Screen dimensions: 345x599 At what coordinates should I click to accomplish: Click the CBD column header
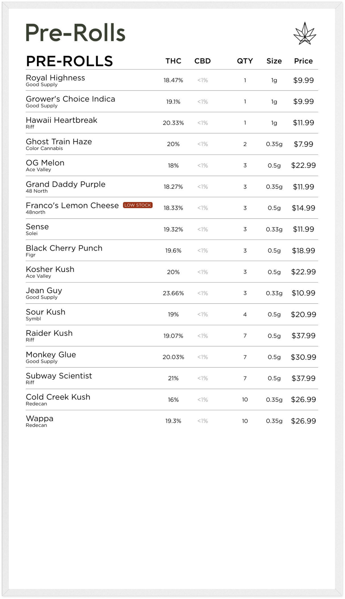click(x=203, y=61)
